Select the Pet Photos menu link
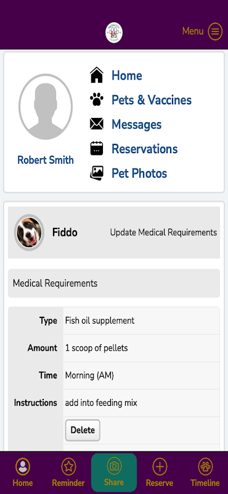This screenshot has height=494, width=228. click(x=139, y=174)
